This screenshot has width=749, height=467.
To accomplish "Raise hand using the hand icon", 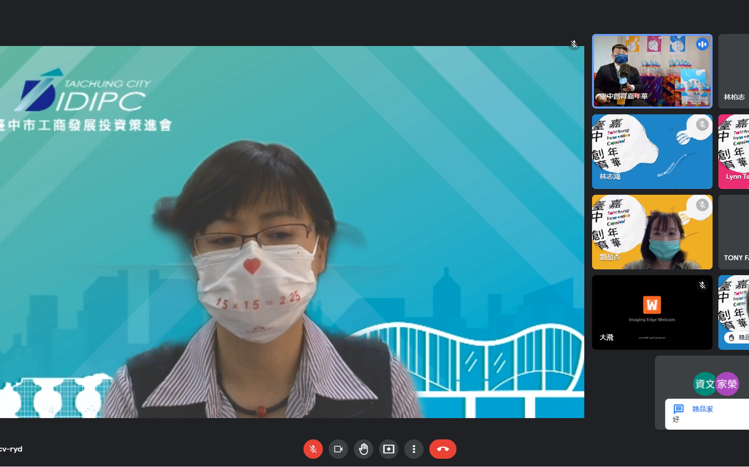I will click(x=363, y=449).
